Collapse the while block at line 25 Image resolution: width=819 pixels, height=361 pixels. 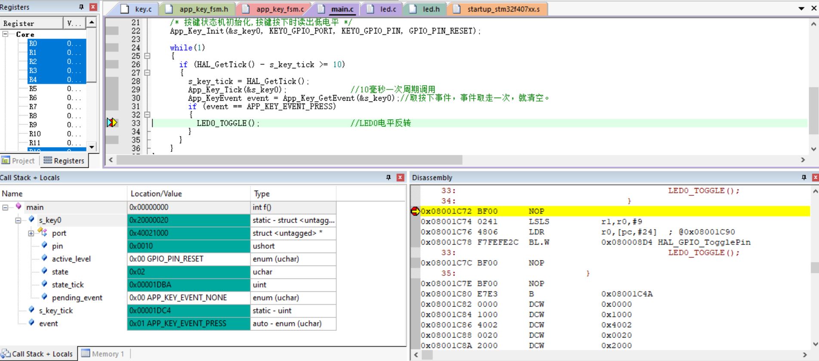pos(147,56)
